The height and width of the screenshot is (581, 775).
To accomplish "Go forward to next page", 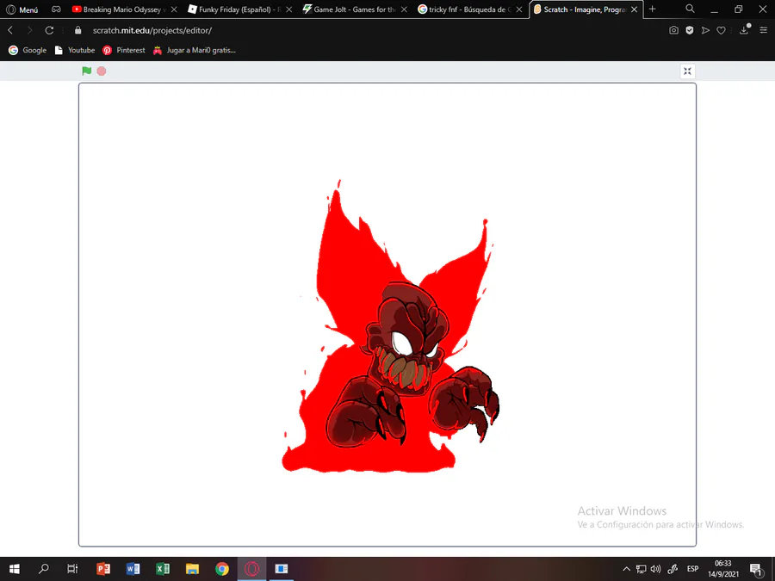I will pyautogui.click(x=29, y=30).
